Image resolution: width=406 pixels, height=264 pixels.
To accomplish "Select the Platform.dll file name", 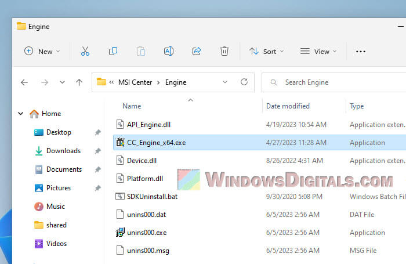I will (145, 179).
